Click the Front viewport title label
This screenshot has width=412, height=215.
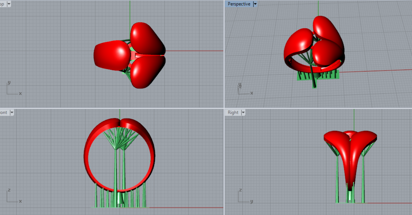click(4, 113)
